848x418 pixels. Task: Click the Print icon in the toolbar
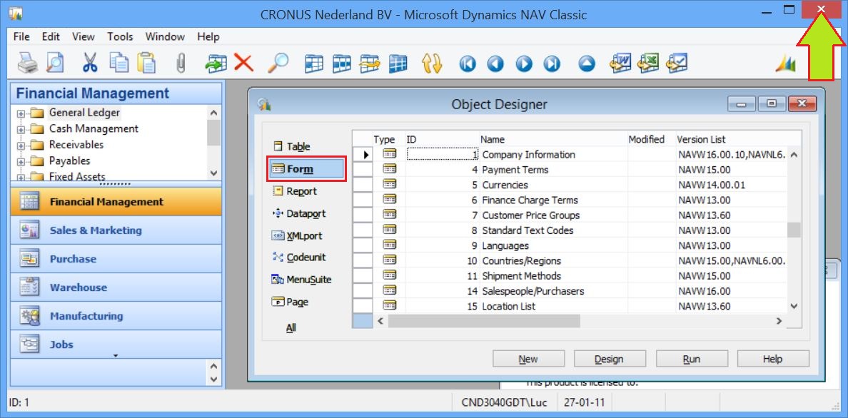tap(27, 63)
